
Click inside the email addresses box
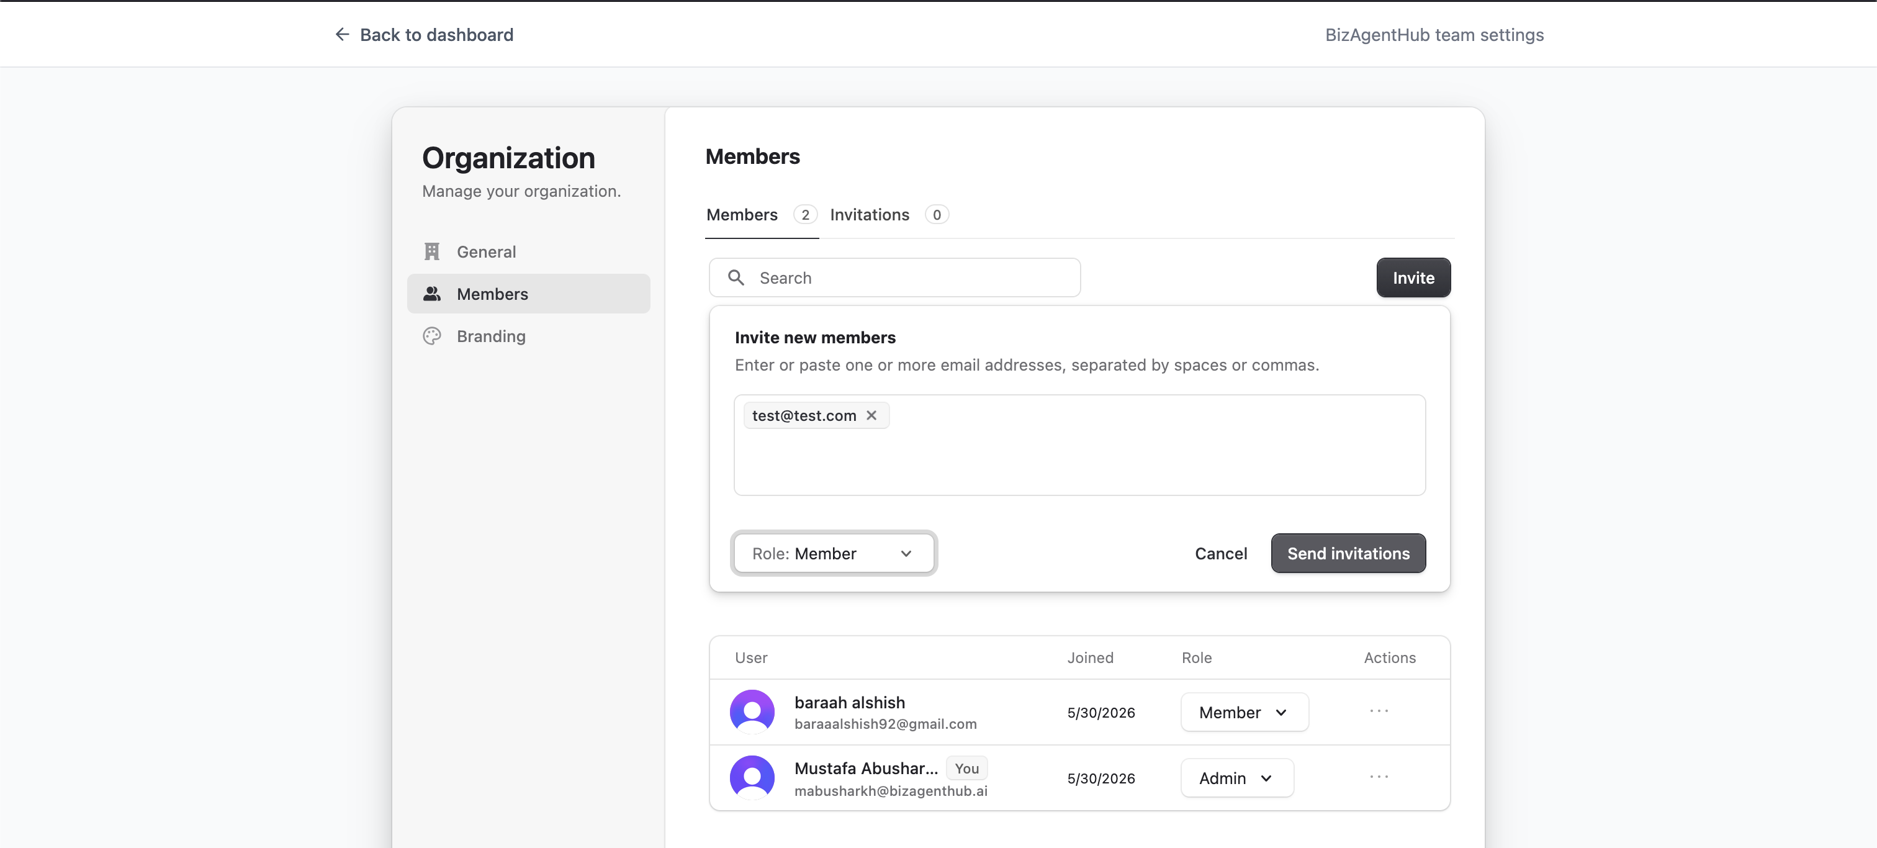(x=1079, y=445)
